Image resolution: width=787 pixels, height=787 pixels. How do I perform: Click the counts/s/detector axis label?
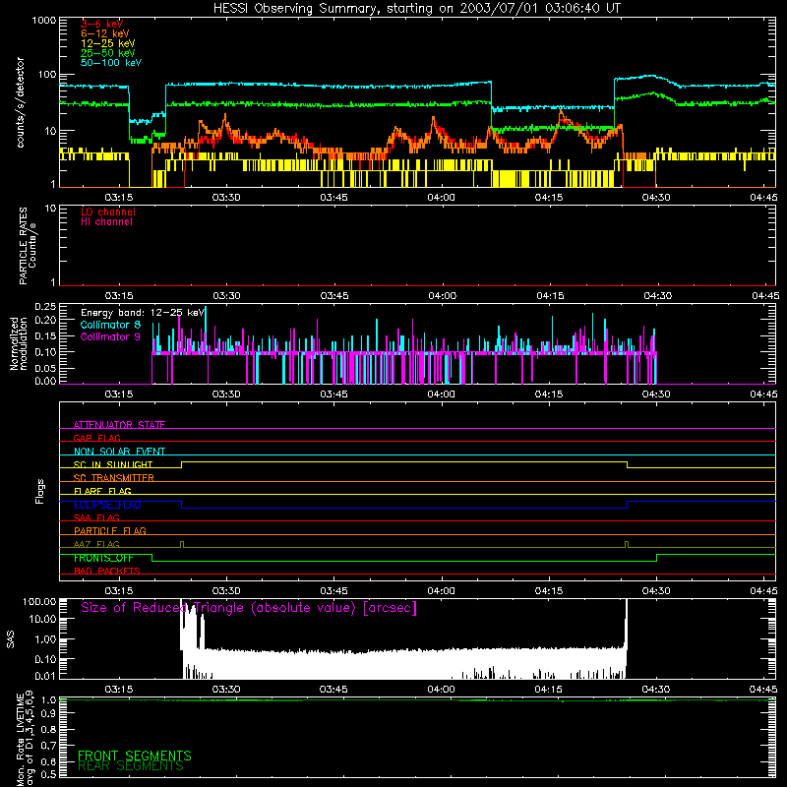[20, 102]
